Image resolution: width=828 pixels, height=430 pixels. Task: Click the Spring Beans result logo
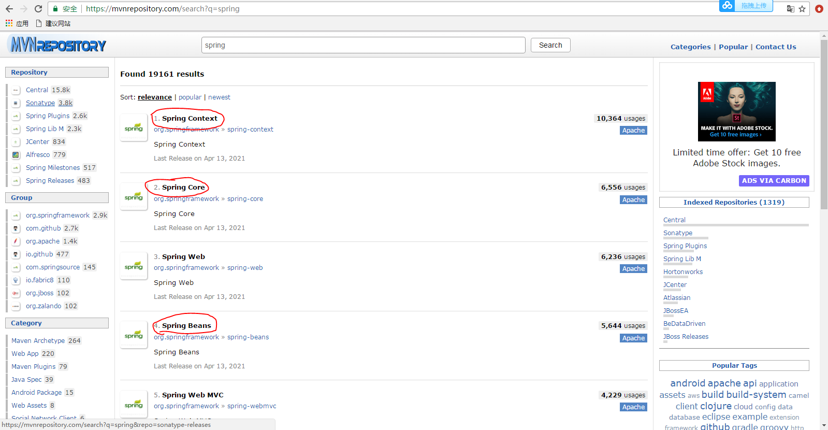134,335
